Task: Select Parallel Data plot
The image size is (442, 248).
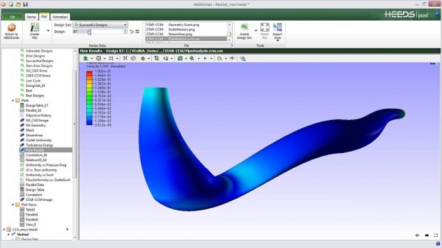Action: pyautogui.click(x=35, y=185)
